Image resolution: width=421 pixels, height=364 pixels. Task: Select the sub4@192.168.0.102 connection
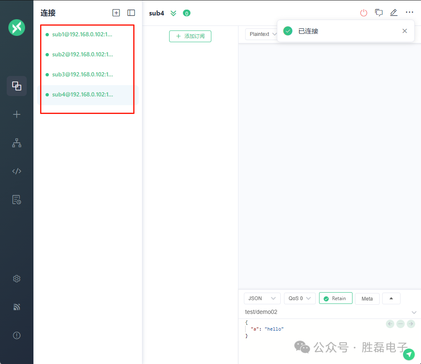(88, 95)
